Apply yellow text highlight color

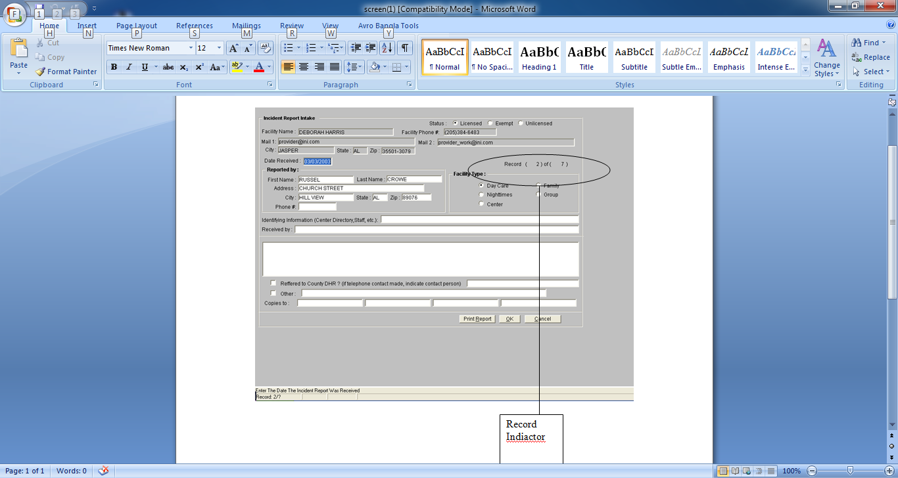[x=237, y=67]
